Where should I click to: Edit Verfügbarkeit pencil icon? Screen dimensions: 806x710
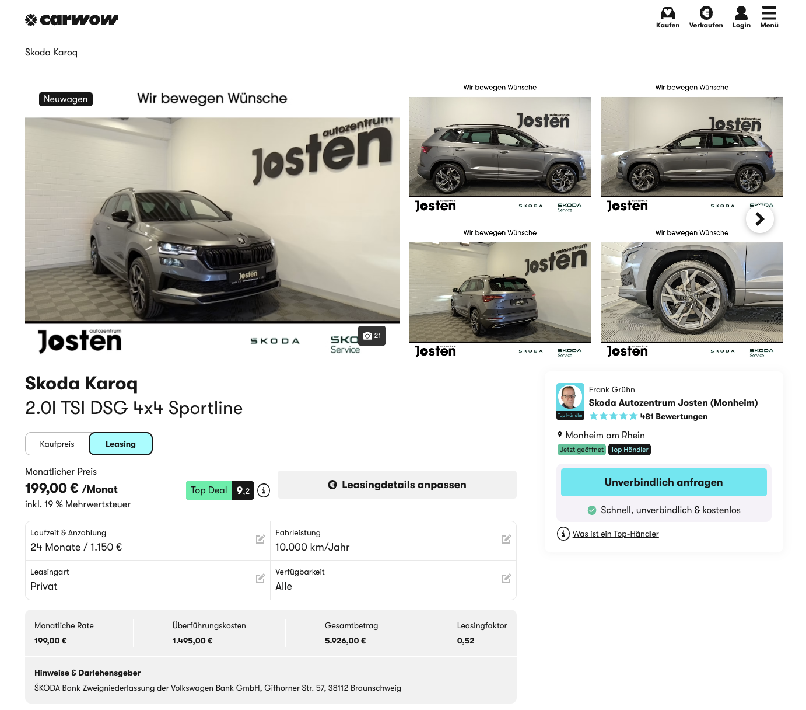507,579
